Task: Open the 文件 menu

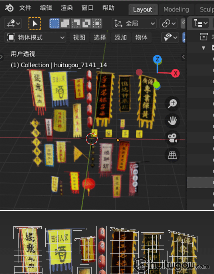Action: (x=25, y=8)
